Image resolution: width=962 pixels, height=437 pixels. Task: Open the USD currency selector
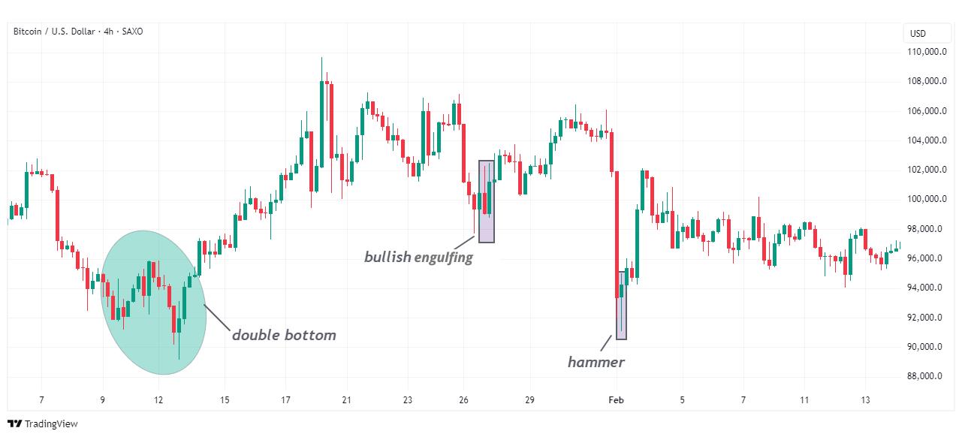pyautogui.click(x=918, y=33)
